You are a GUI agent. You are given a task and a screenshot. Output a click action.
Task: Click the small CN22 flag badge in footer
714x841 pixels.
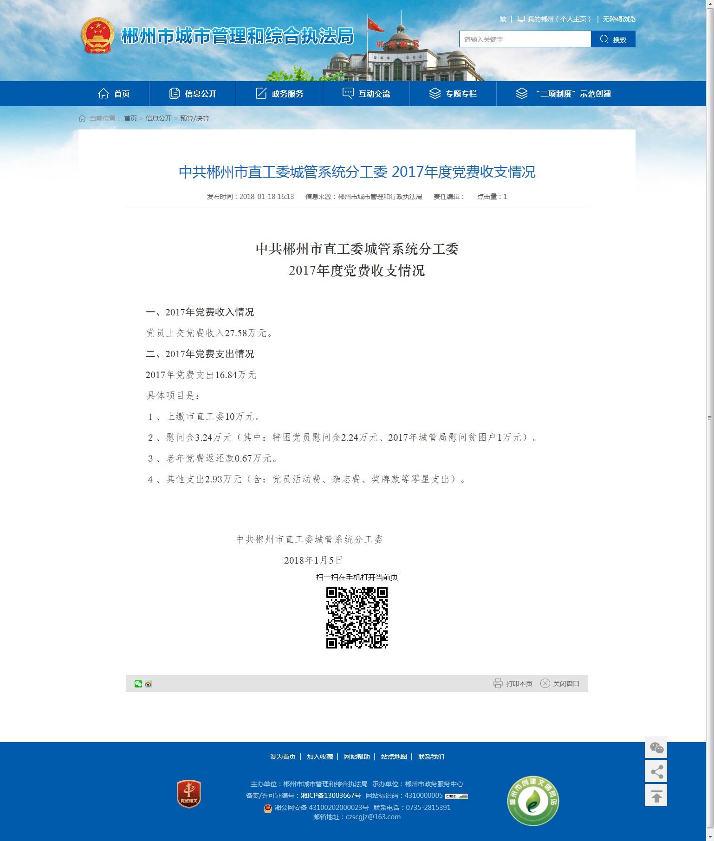(456, 796)
